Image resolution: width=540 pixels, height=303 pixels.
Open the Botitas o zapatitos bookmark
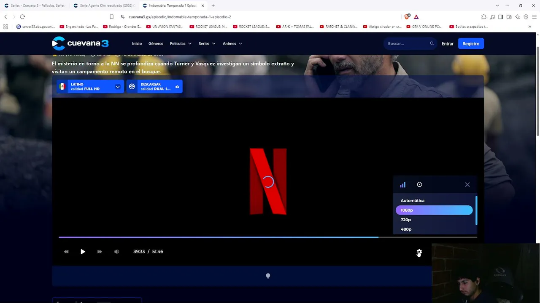click(468, 27)
